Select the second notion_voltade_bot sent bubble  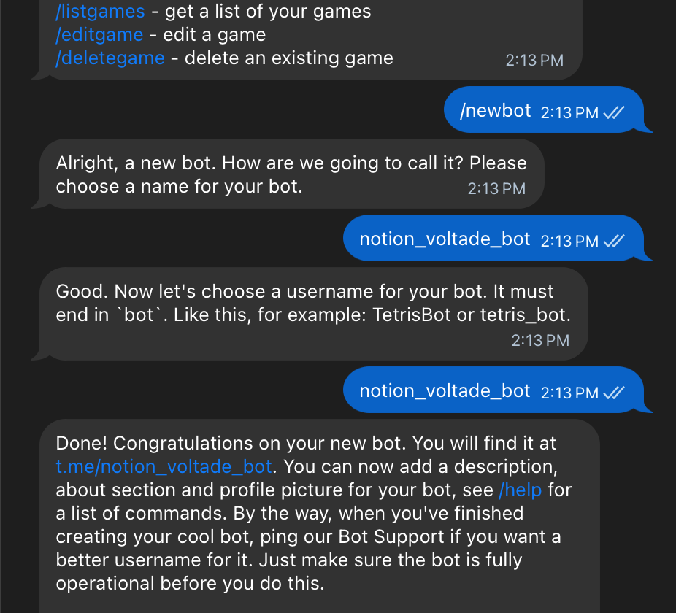(x=445, y=390)
